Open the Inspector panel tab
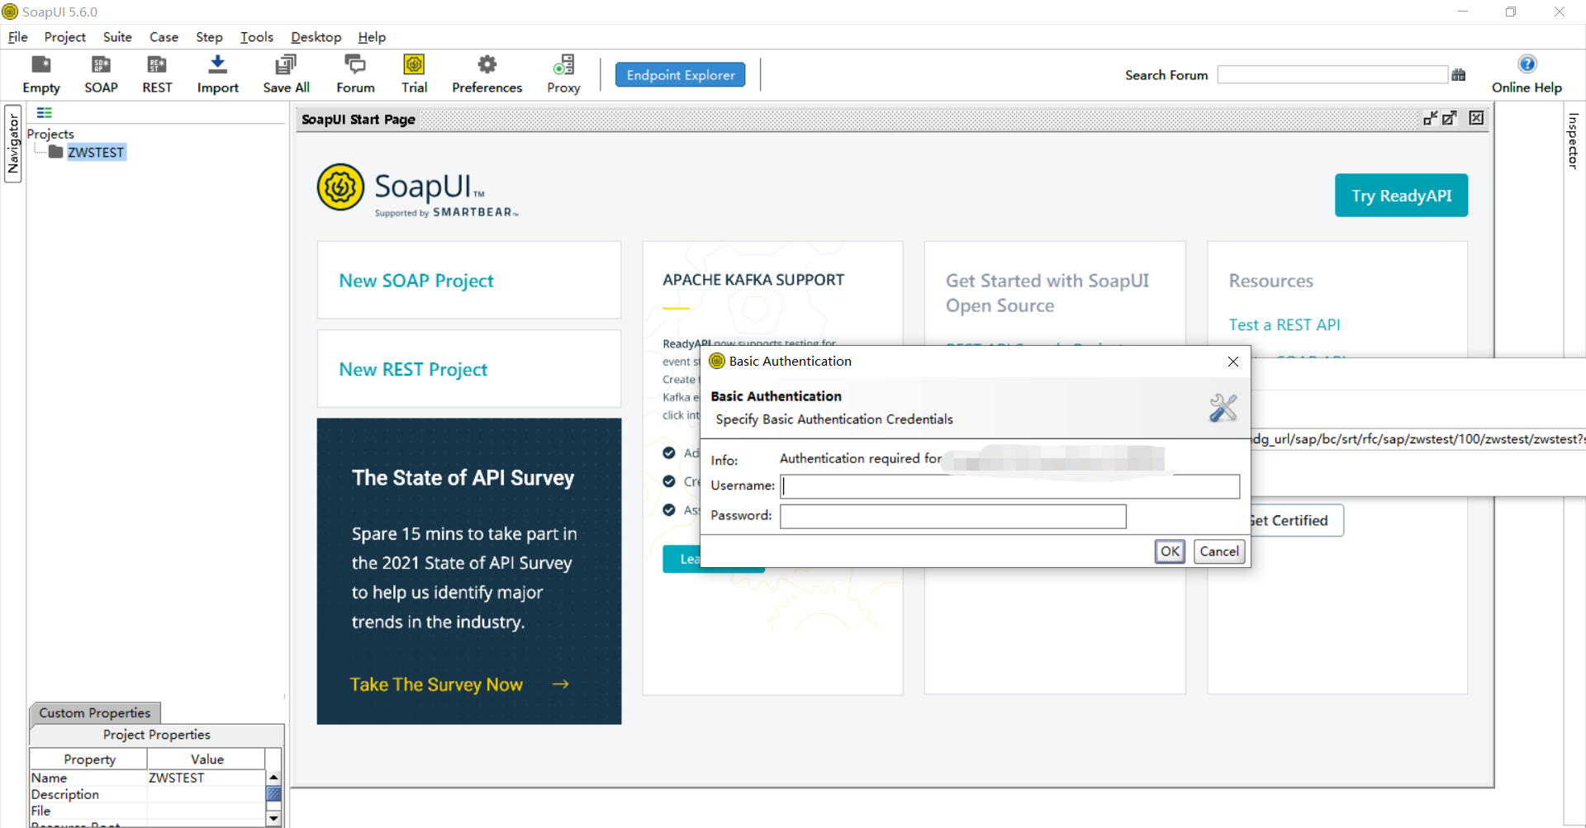 (x=1573, y=140)
